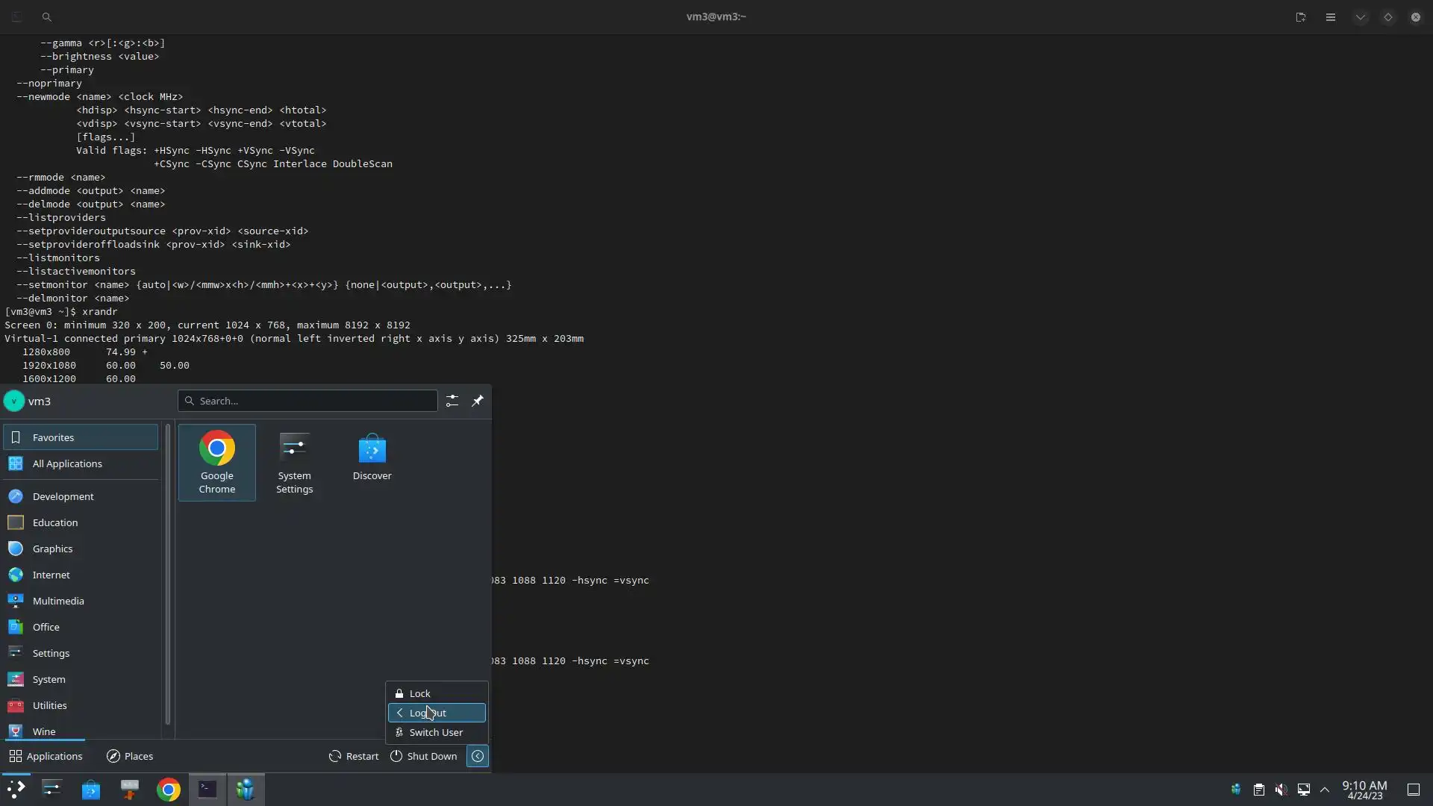Choose Switch User menu entry
Screen dimensions: 1433x806
coord(436,732)
